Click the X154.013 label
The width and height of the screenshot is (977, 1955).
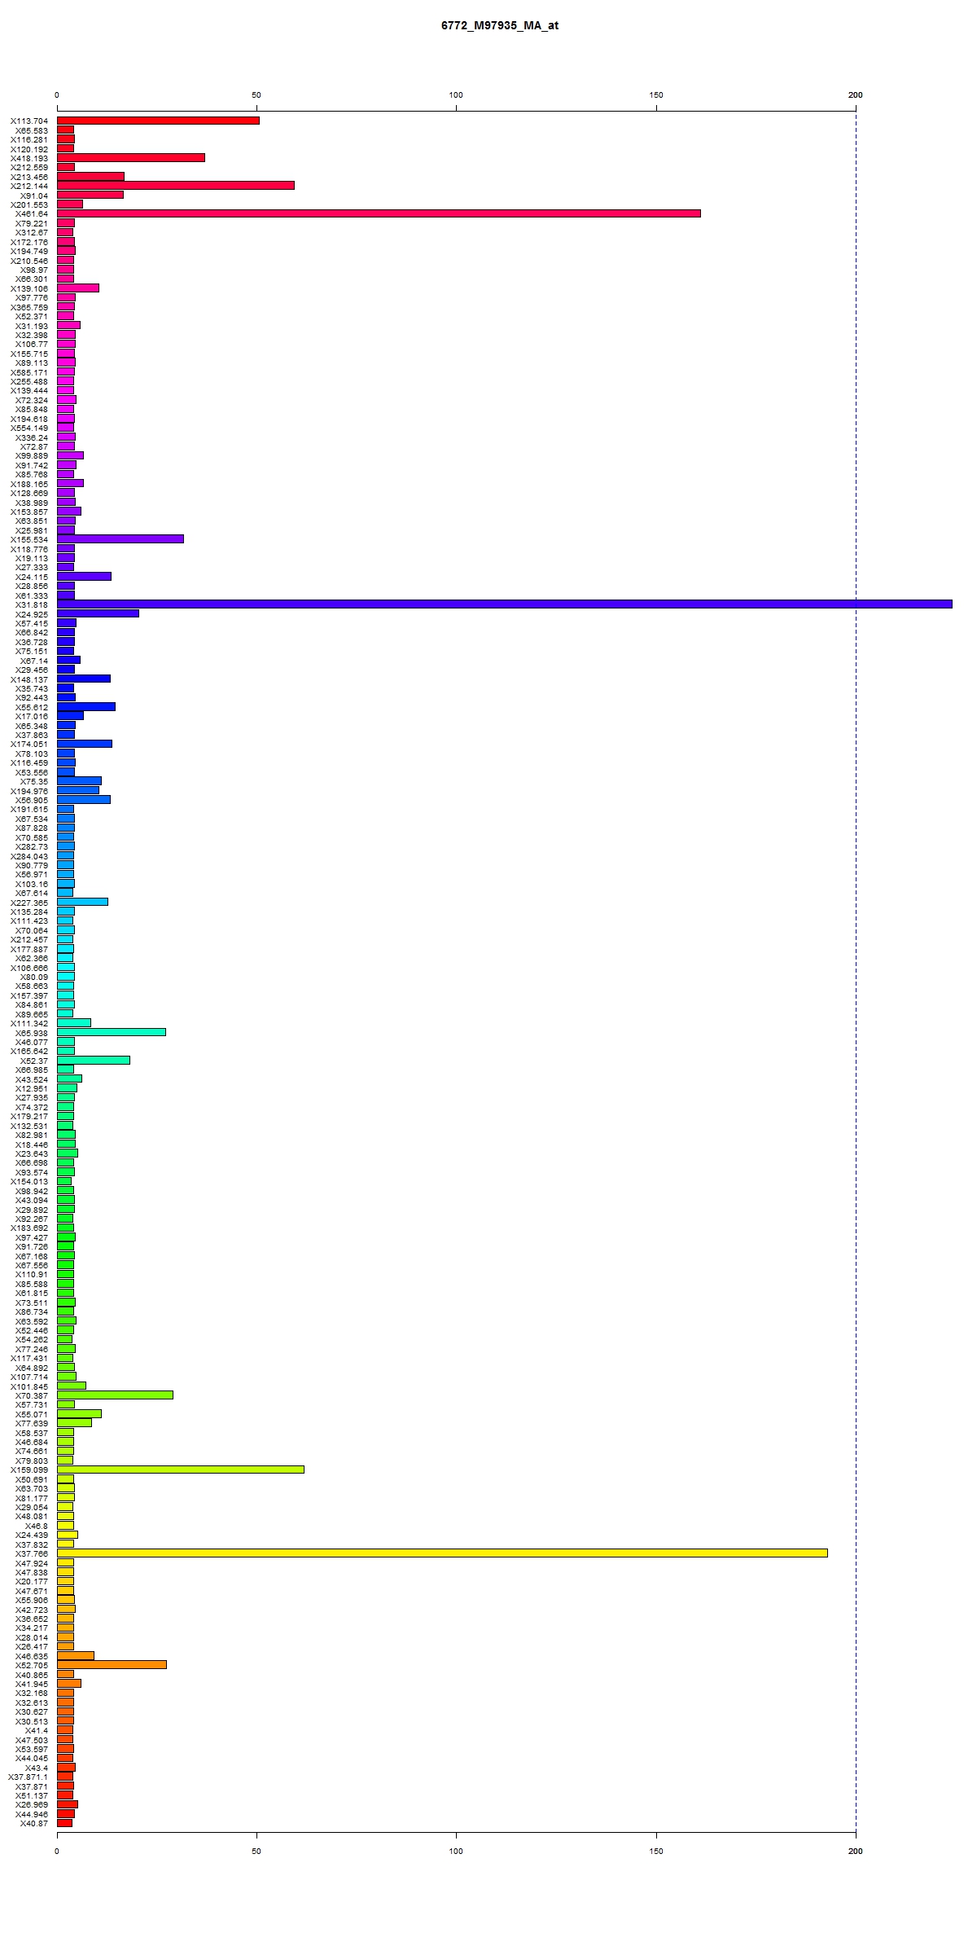pyautogui.click(x=29, y=1181)
